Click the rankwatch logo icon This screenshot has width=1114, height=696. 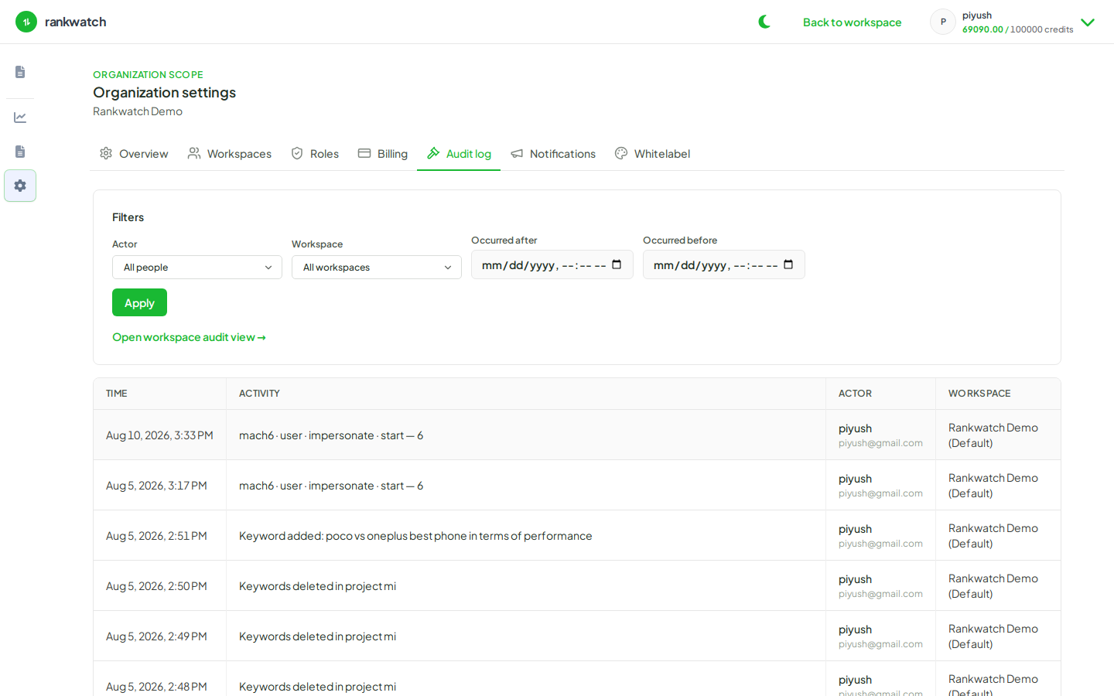point(26,22)
